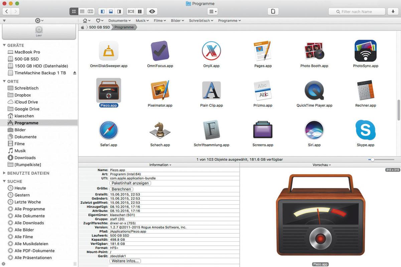Screen dimensions: 401x267
Task: Open OmniDiskSweeper.app icon
Action: 109,51
